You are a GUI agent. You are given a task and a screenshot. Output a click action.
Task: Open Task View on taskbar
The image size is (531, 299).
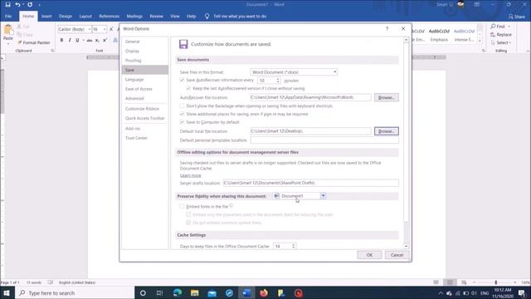point(160,293)
